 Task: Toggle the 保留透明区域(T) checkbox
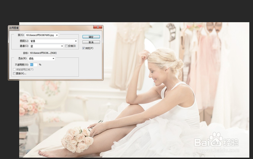click(x=14, y=69)
